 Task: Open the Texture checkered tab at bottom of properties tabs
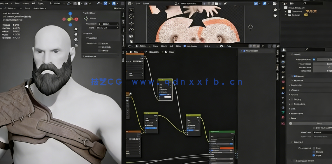283,123
